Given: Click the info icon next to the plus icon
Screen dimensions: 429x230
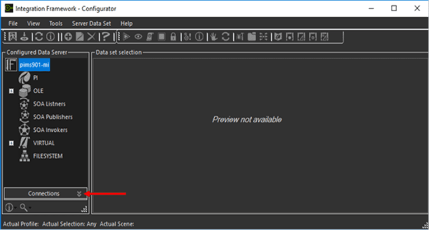Looking at the screenshot, I should [x=50, y=37].
